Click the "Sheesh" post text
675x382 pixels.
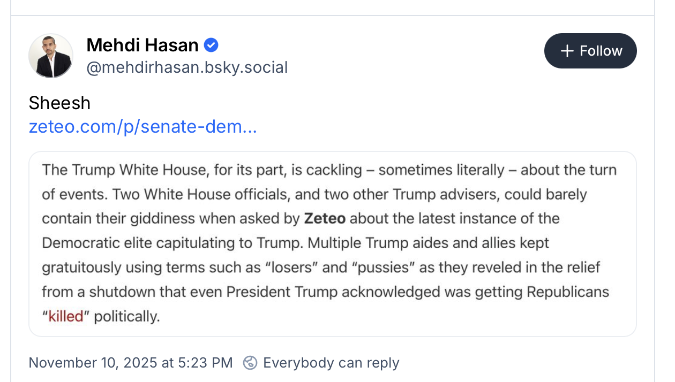[59, 103]
